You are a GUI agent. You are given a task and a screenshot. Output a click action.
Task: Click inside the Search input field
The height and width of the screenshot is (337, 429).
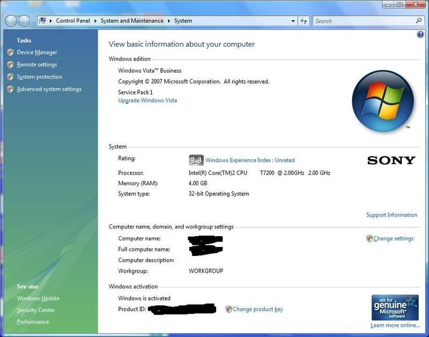coord(359,20)
